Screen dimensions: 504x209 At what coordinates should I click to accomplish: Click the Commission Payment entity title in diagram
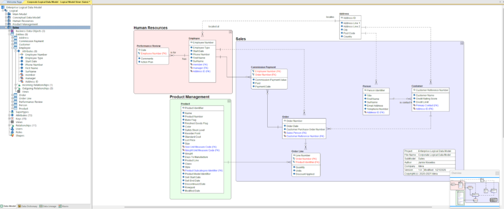click(263, 67)
